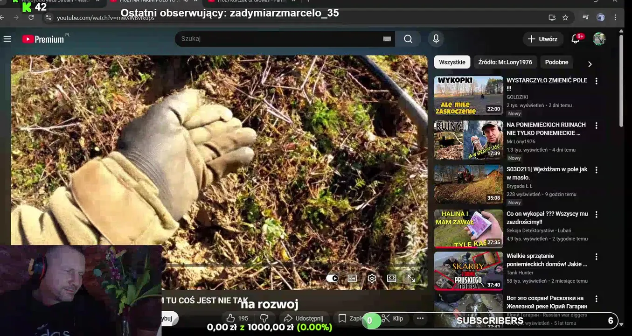Open Chrome three-dot menu
The width and height of the screenshot is (632, 336).
[615, 17]
